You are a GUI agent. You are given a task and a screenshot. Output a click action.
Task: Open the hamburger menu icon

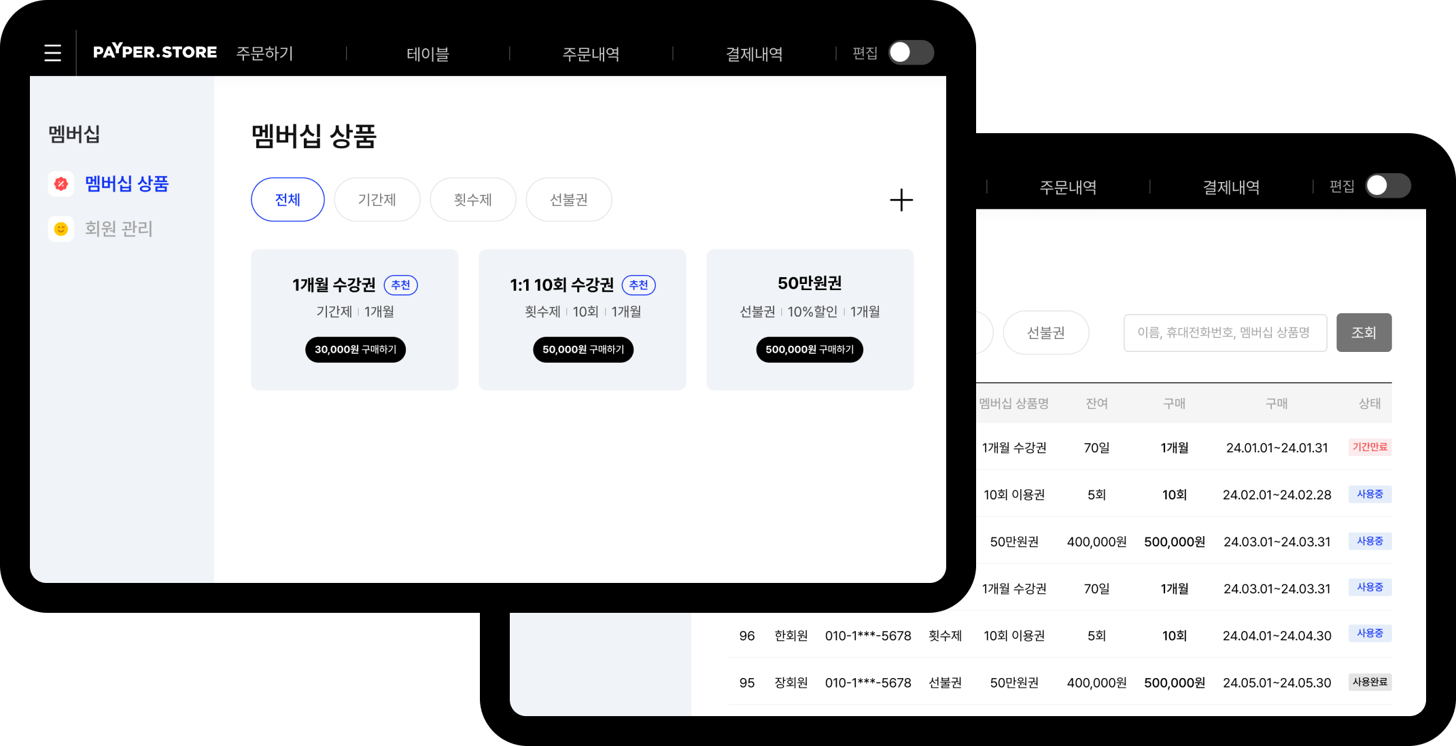click(x=52, y=53)
